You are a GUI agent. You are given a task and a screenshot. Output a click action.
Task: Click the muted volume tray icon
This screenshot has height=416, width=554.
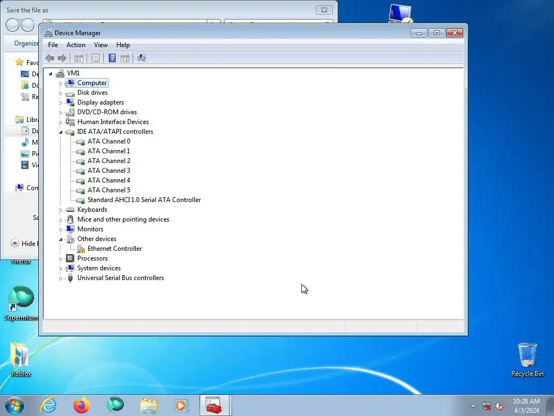(499, 406)
